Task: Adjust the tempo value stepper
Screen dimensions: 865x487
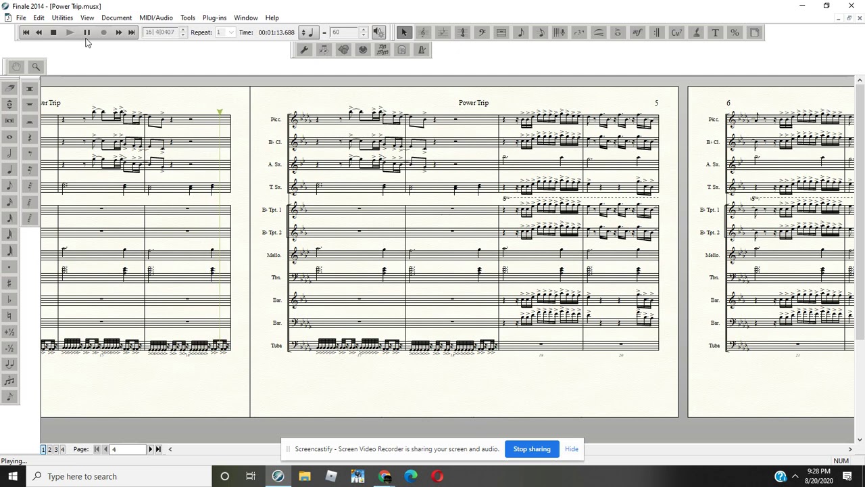Action: (x=364, y=32)
